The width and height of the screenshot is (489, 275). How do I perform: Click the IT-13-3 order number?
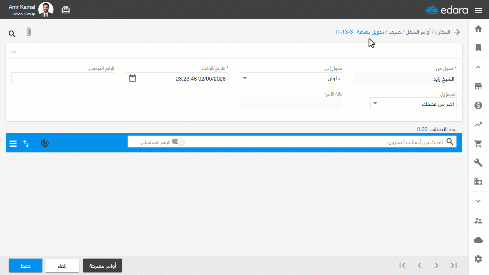pyautogui.click(x=345, y=32)
